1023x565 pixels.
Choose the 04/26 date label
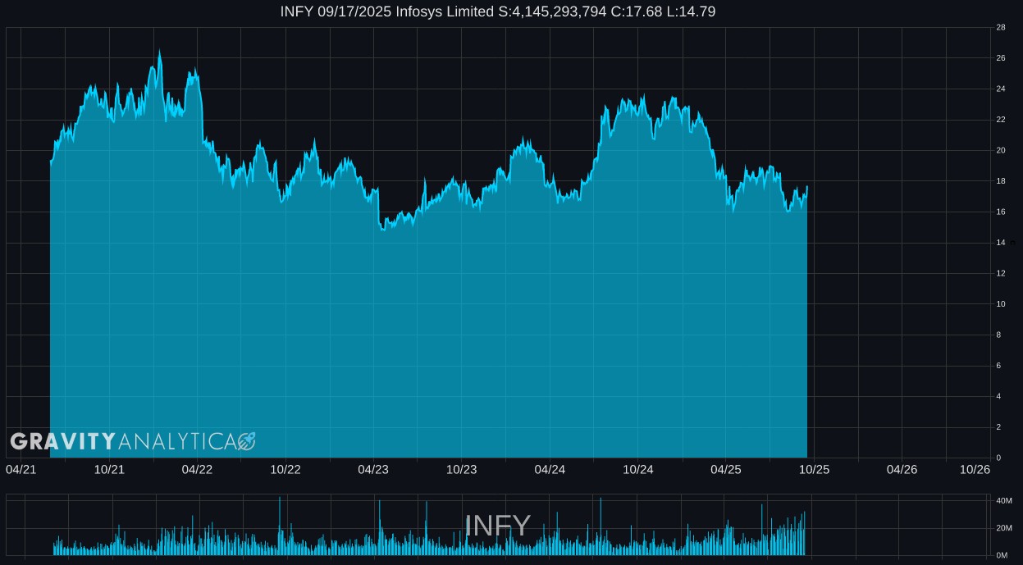click(902, 469)
